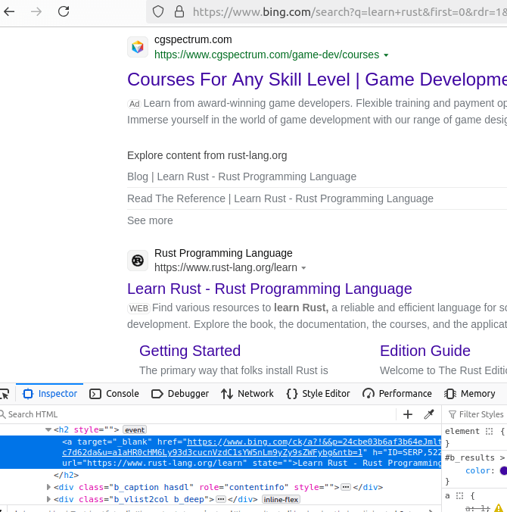The height and width of the screenshot is (512, 507).
Task: Click the ellipsis in b_caption div
Action: click(346, 488)
